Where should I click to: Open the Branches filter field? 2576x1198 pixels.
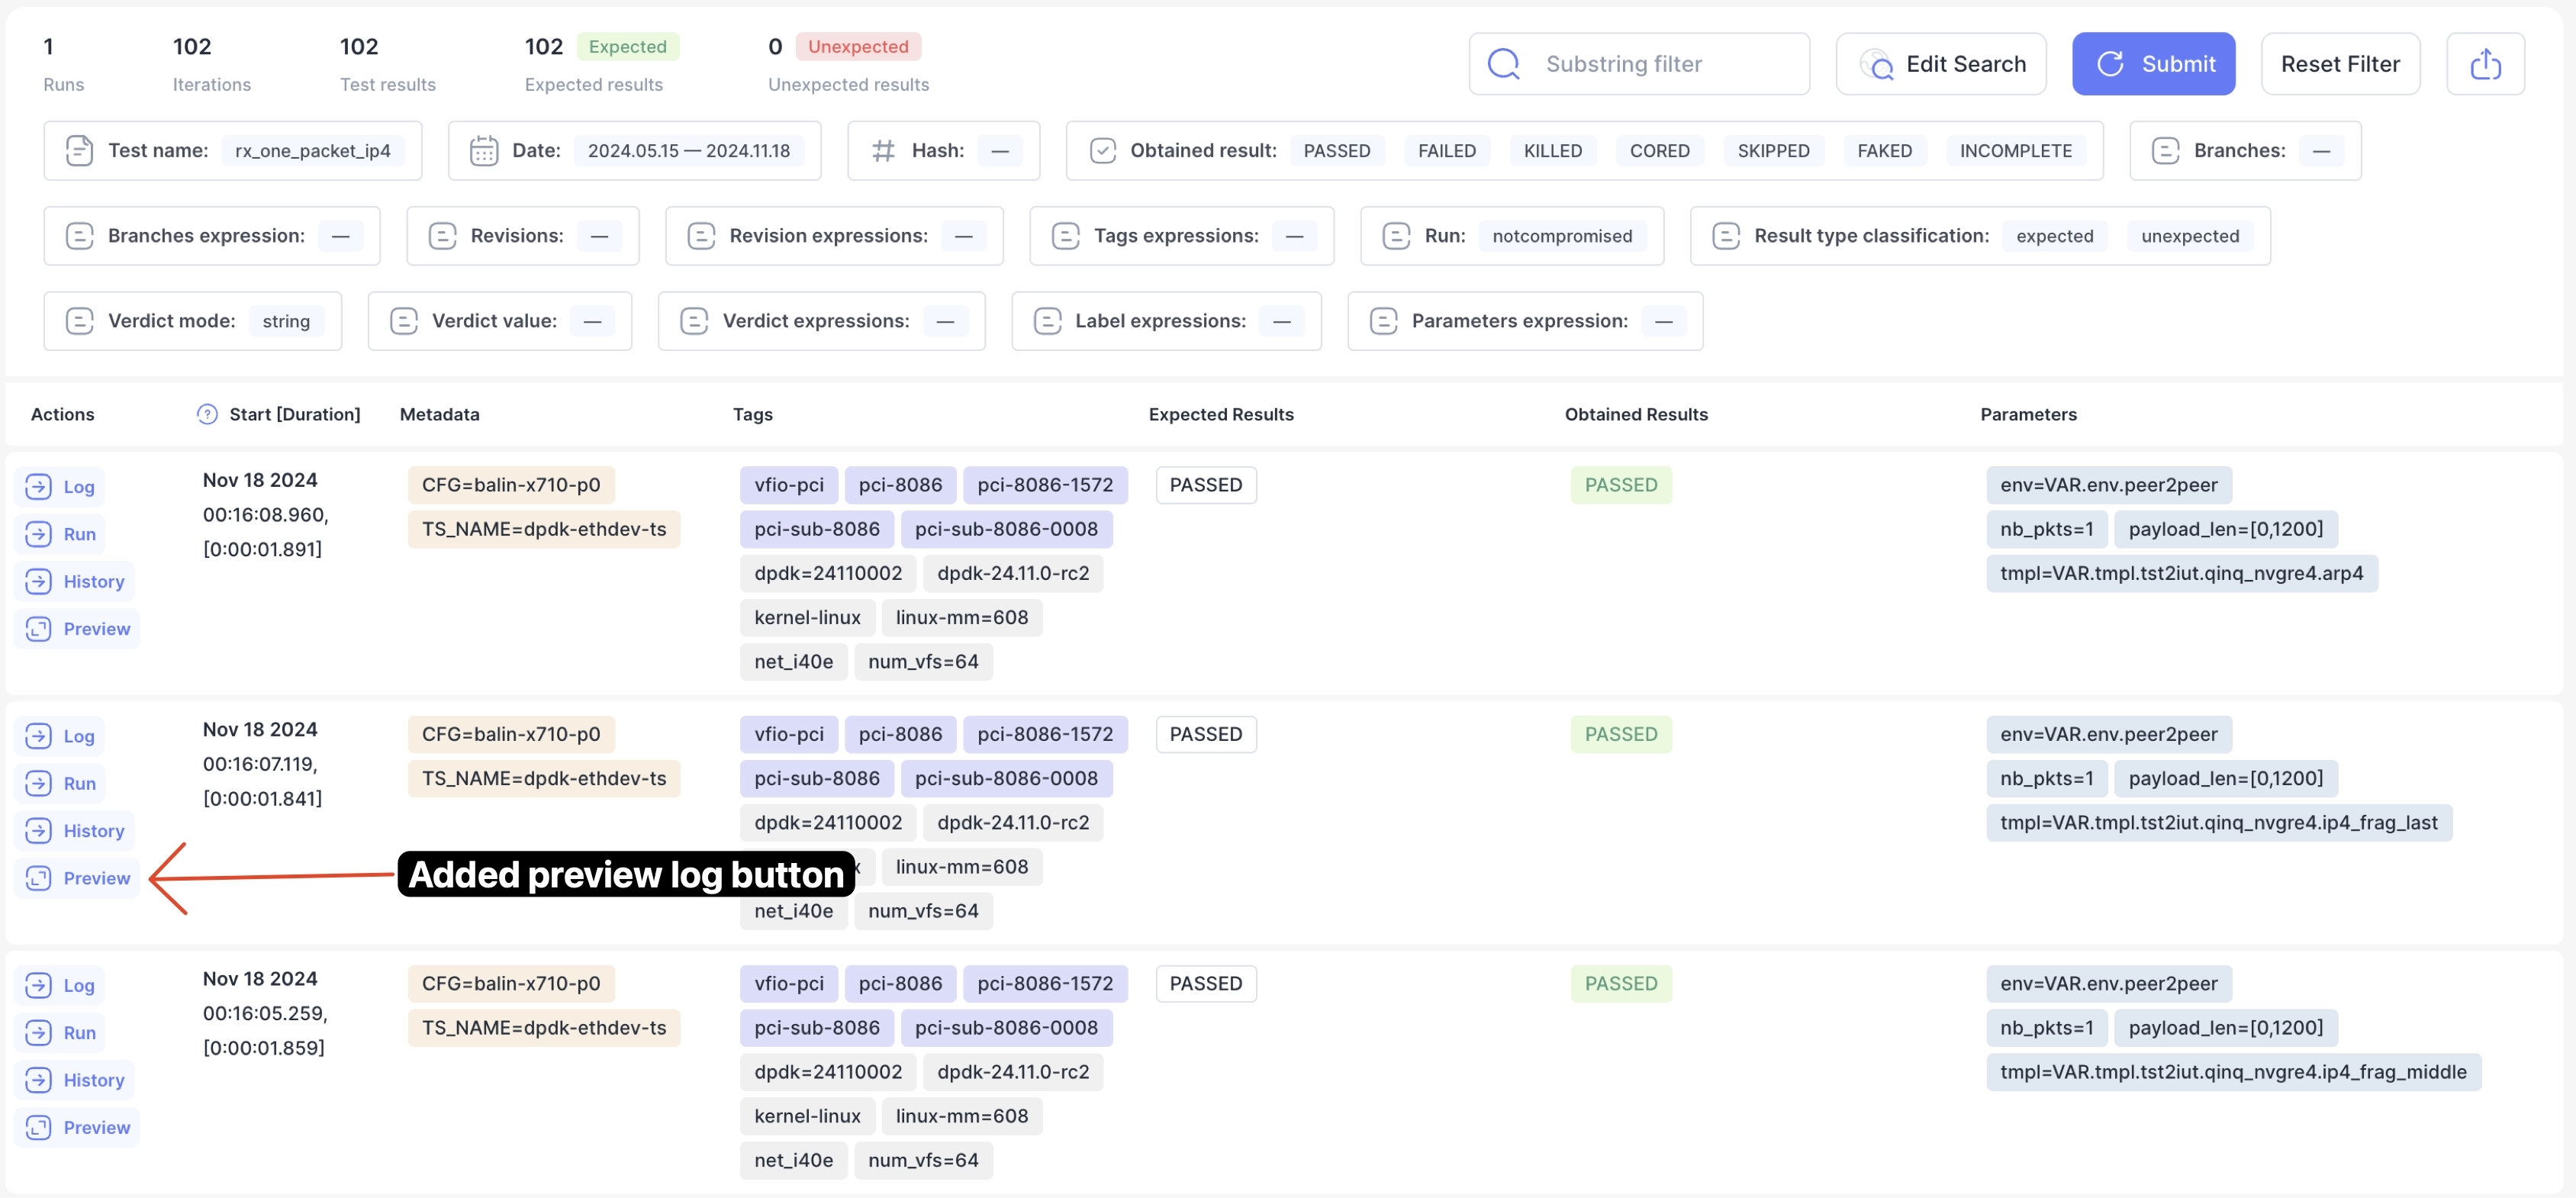pos(2320,151)
